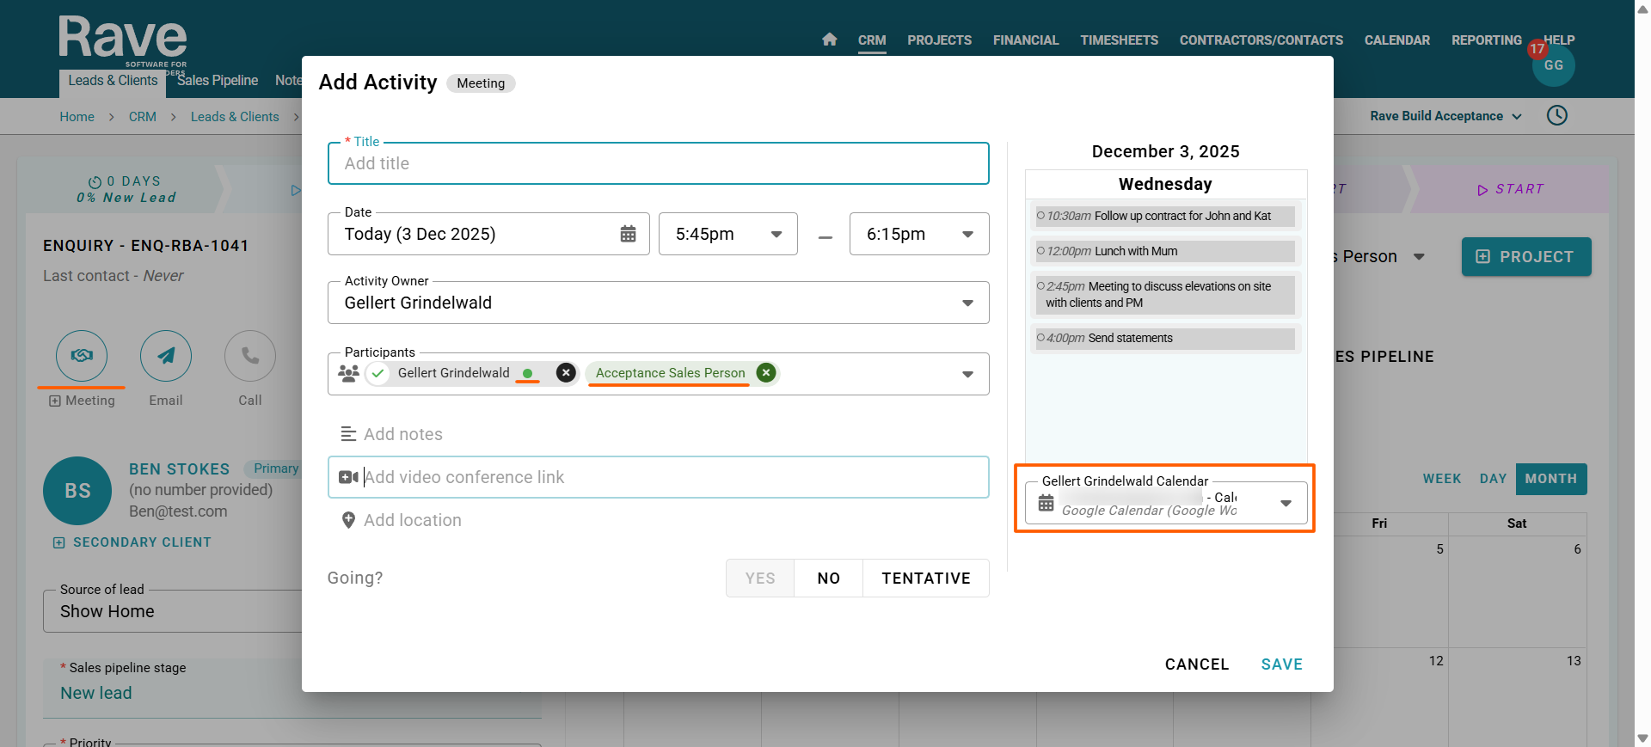Open the date picker calendar icon
1651x747 pixels.
click(x=629, y=234)
